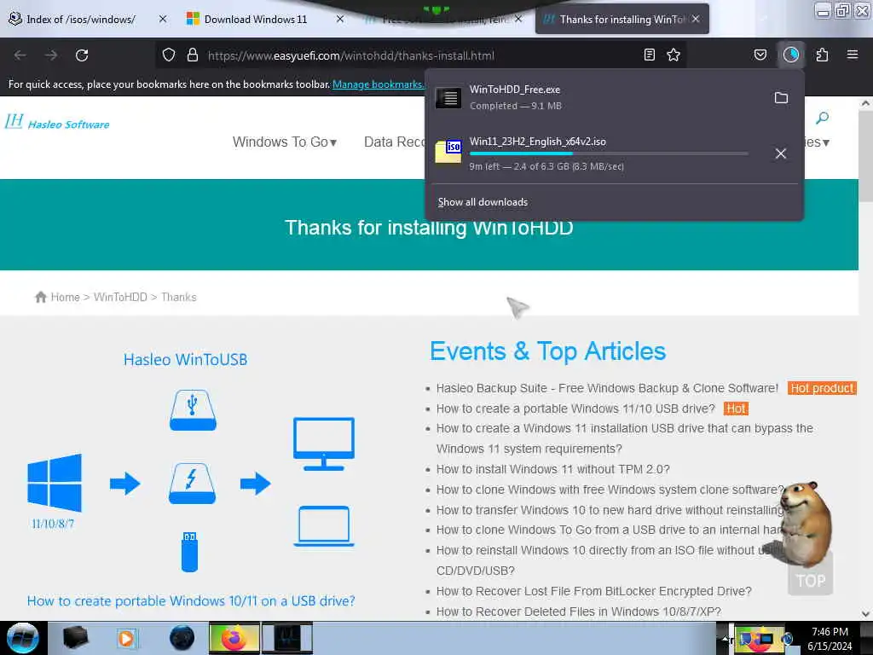Click the page vertical scrollbar thumb
This screenshot has width=873, height=655.
[865, 155]
